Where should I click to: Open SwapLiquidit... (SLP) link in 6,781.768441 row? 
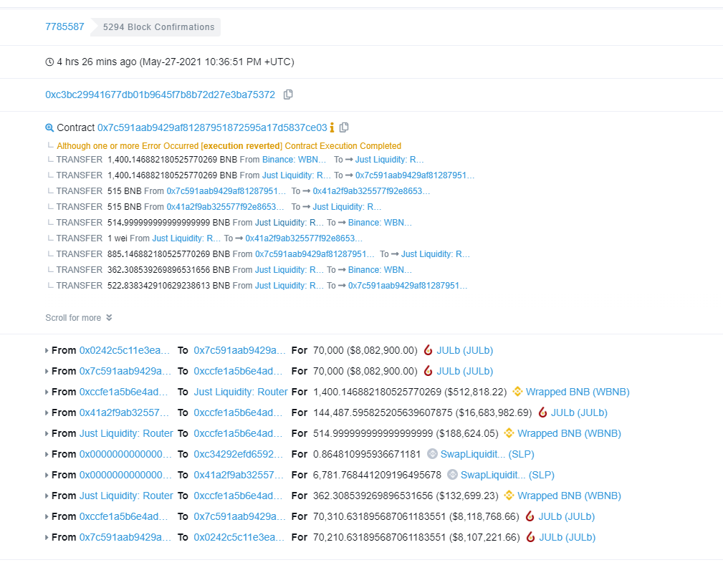click(507, 475)
